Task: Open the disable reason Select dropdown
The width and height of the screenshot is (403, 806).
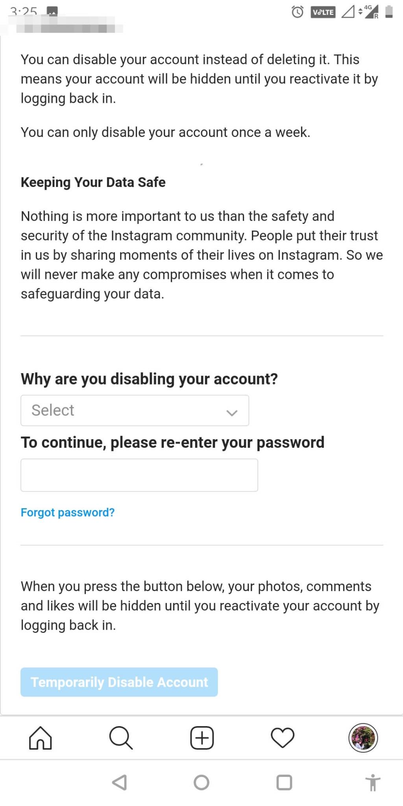Action: tap(135, 410)
